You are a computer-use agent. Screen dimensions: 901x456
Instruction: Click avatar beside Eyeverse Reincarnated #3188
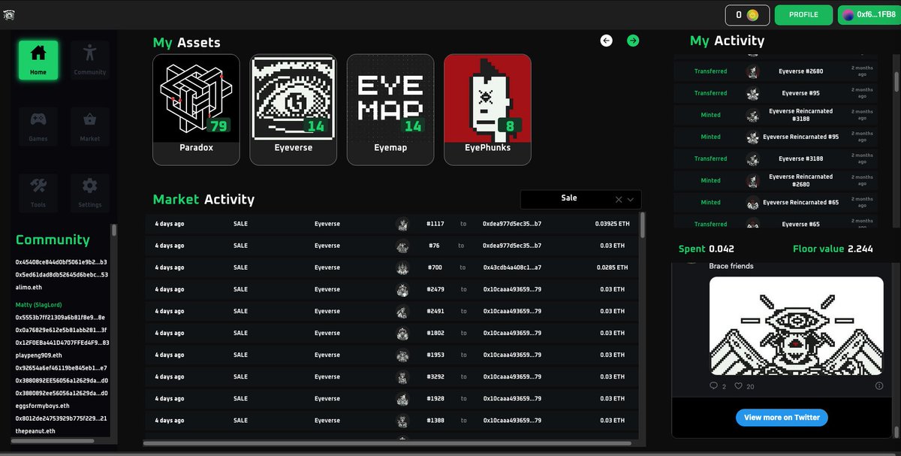752,115
